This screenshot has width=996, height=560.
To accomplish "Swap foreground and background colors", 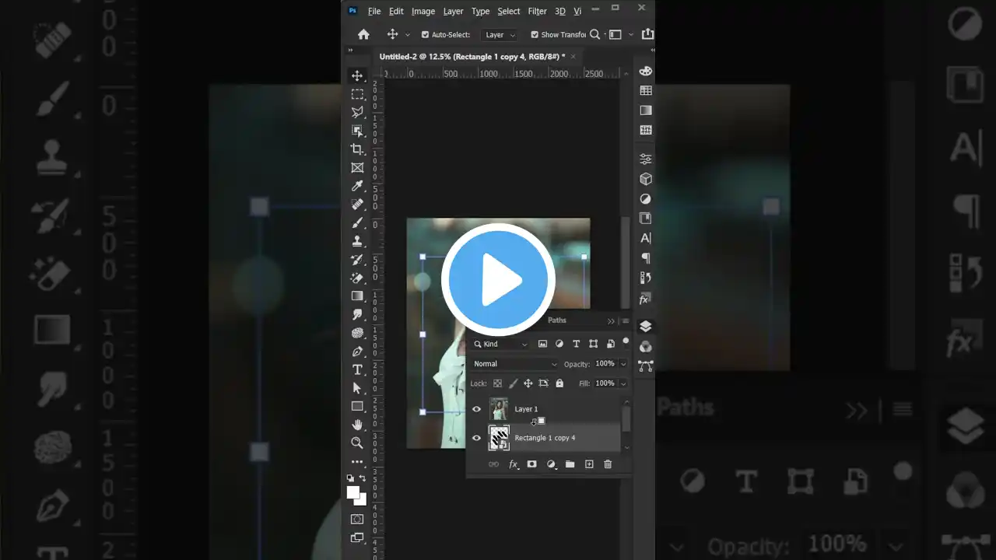I will click(362, 478).
